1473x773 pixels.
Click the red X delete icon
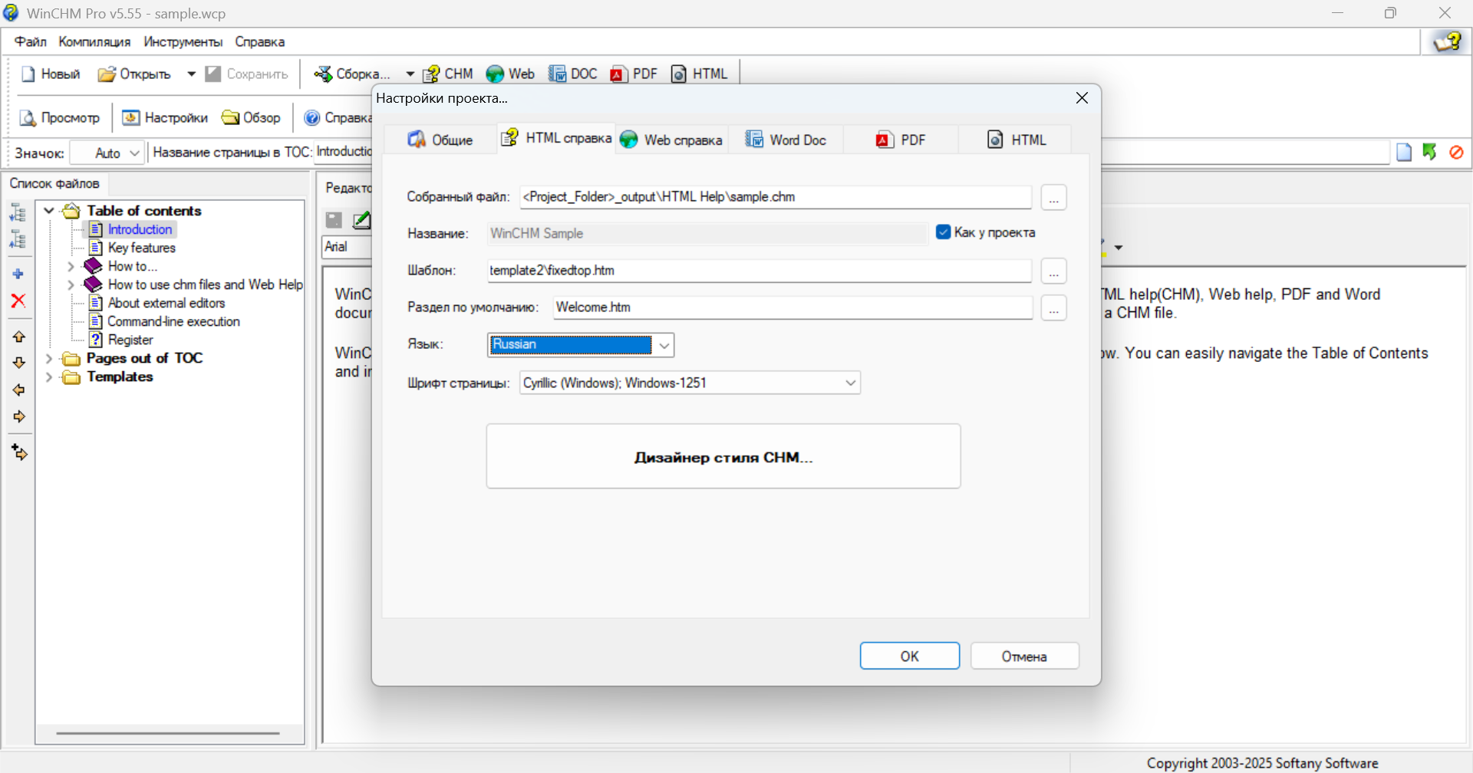18,301
